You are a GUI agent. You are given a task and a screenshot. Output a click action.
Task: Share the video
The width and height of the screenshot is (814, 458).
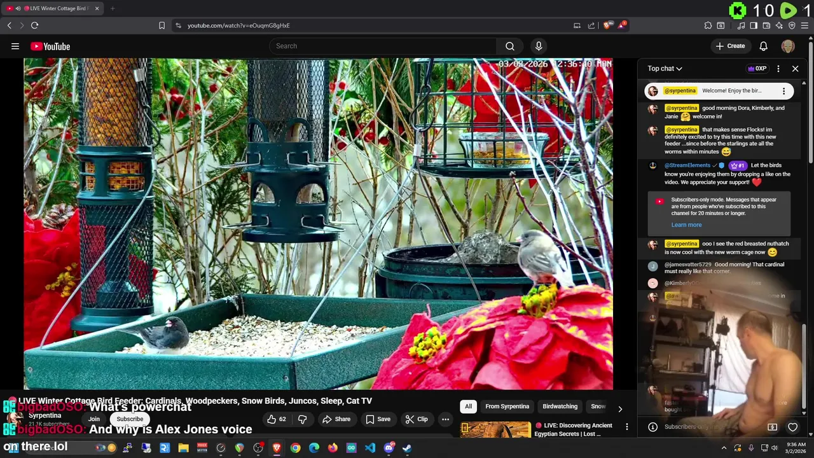tap(336, 419)
